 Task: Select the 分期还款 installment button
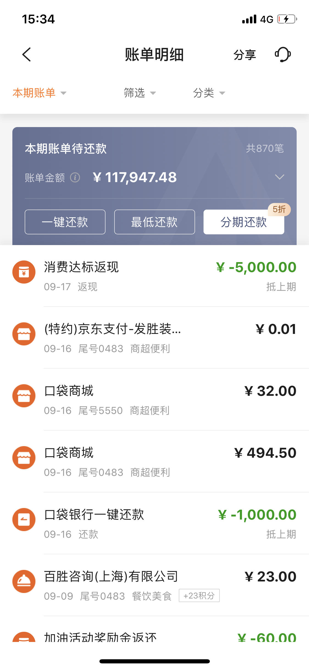244,222
